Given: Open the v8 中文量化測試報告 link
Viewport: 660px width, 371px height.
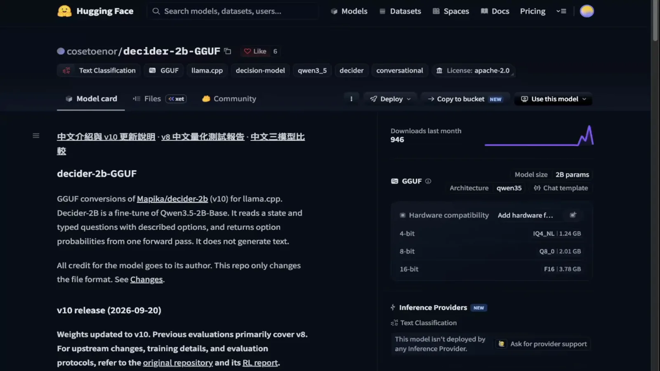Looking at the screenshot, I should [x=203, y=136].
